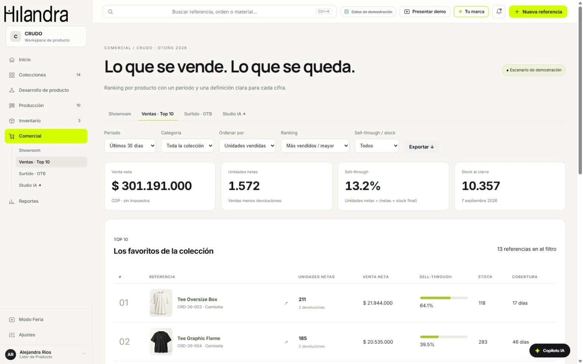The height and width of the screenshot is (364, 583).
Task: Open Desarrollo de producto hanger icon
Action: click(x=12, y=90)
